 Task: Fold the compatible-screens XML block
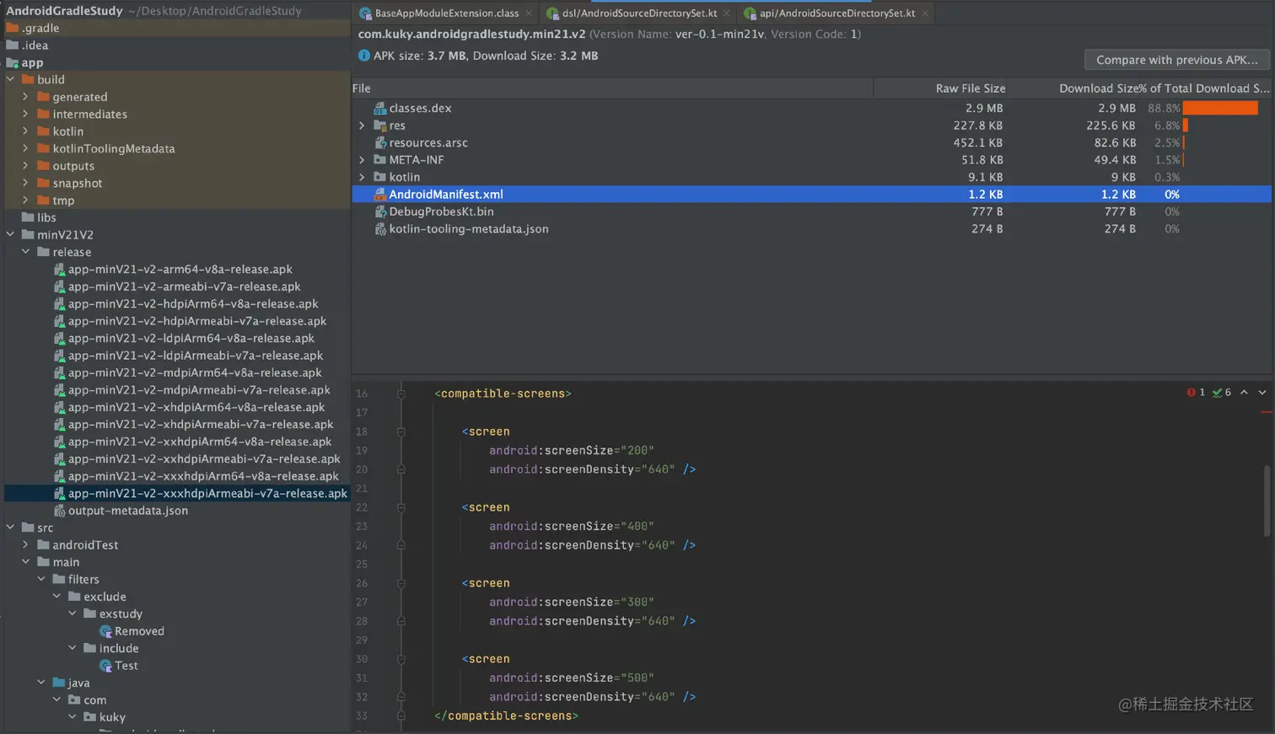pos(401,394)
